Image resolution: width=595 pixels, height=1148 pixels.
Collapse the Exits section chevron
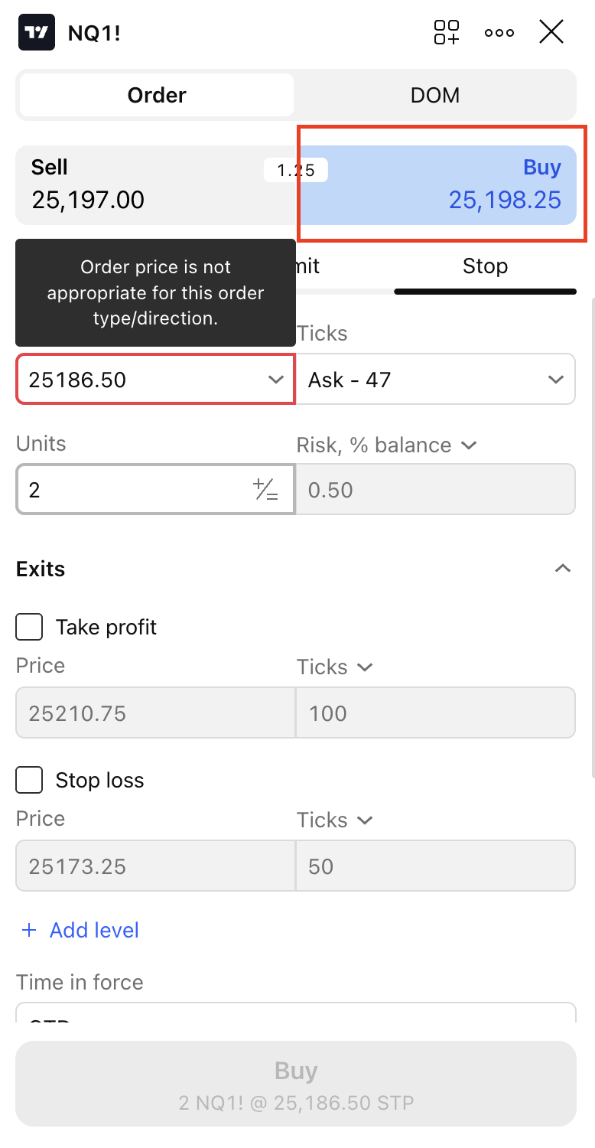(x=563, y=569)
